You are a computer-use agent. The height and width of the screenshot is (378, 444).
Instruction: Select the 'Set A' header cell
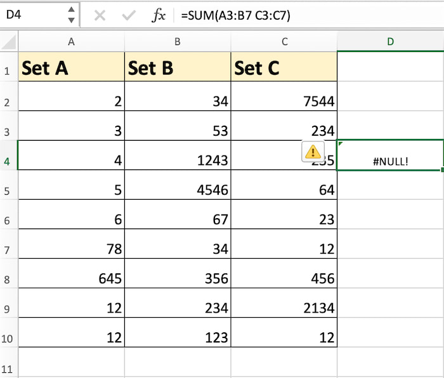click(x=72, y=67)
